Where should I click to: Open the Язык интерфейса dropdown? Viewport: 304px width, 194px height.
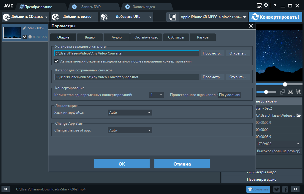pos(130,113)
